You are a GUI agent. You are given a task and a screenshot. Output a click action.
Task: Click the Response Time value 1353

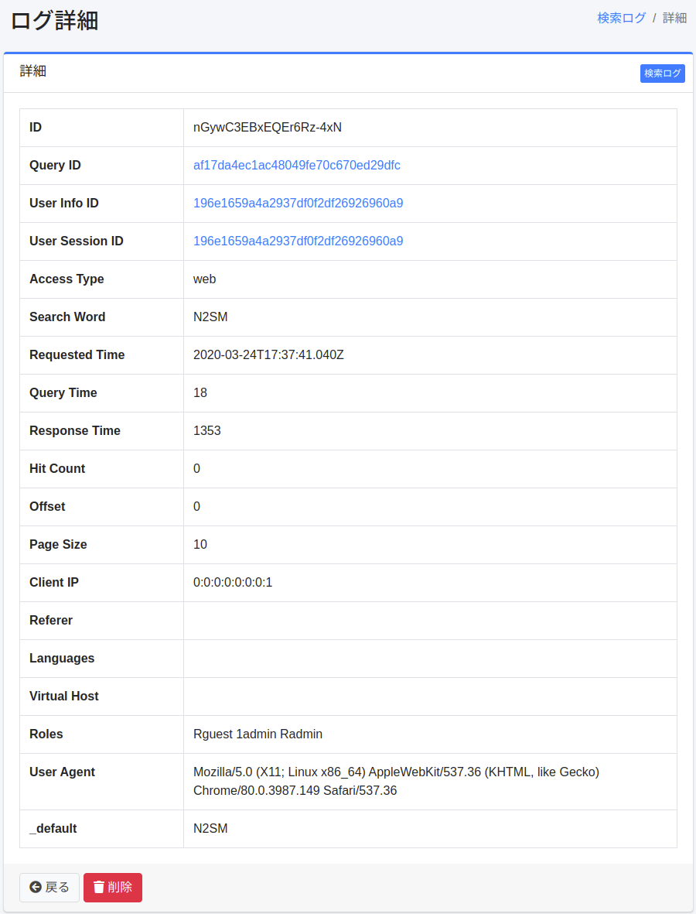pyautogui.click(x=206, y=431)
